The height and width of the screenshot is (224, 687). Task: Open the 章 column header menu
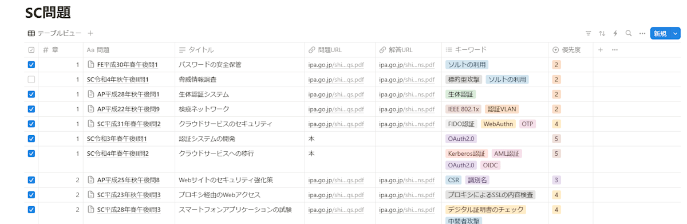61,50
